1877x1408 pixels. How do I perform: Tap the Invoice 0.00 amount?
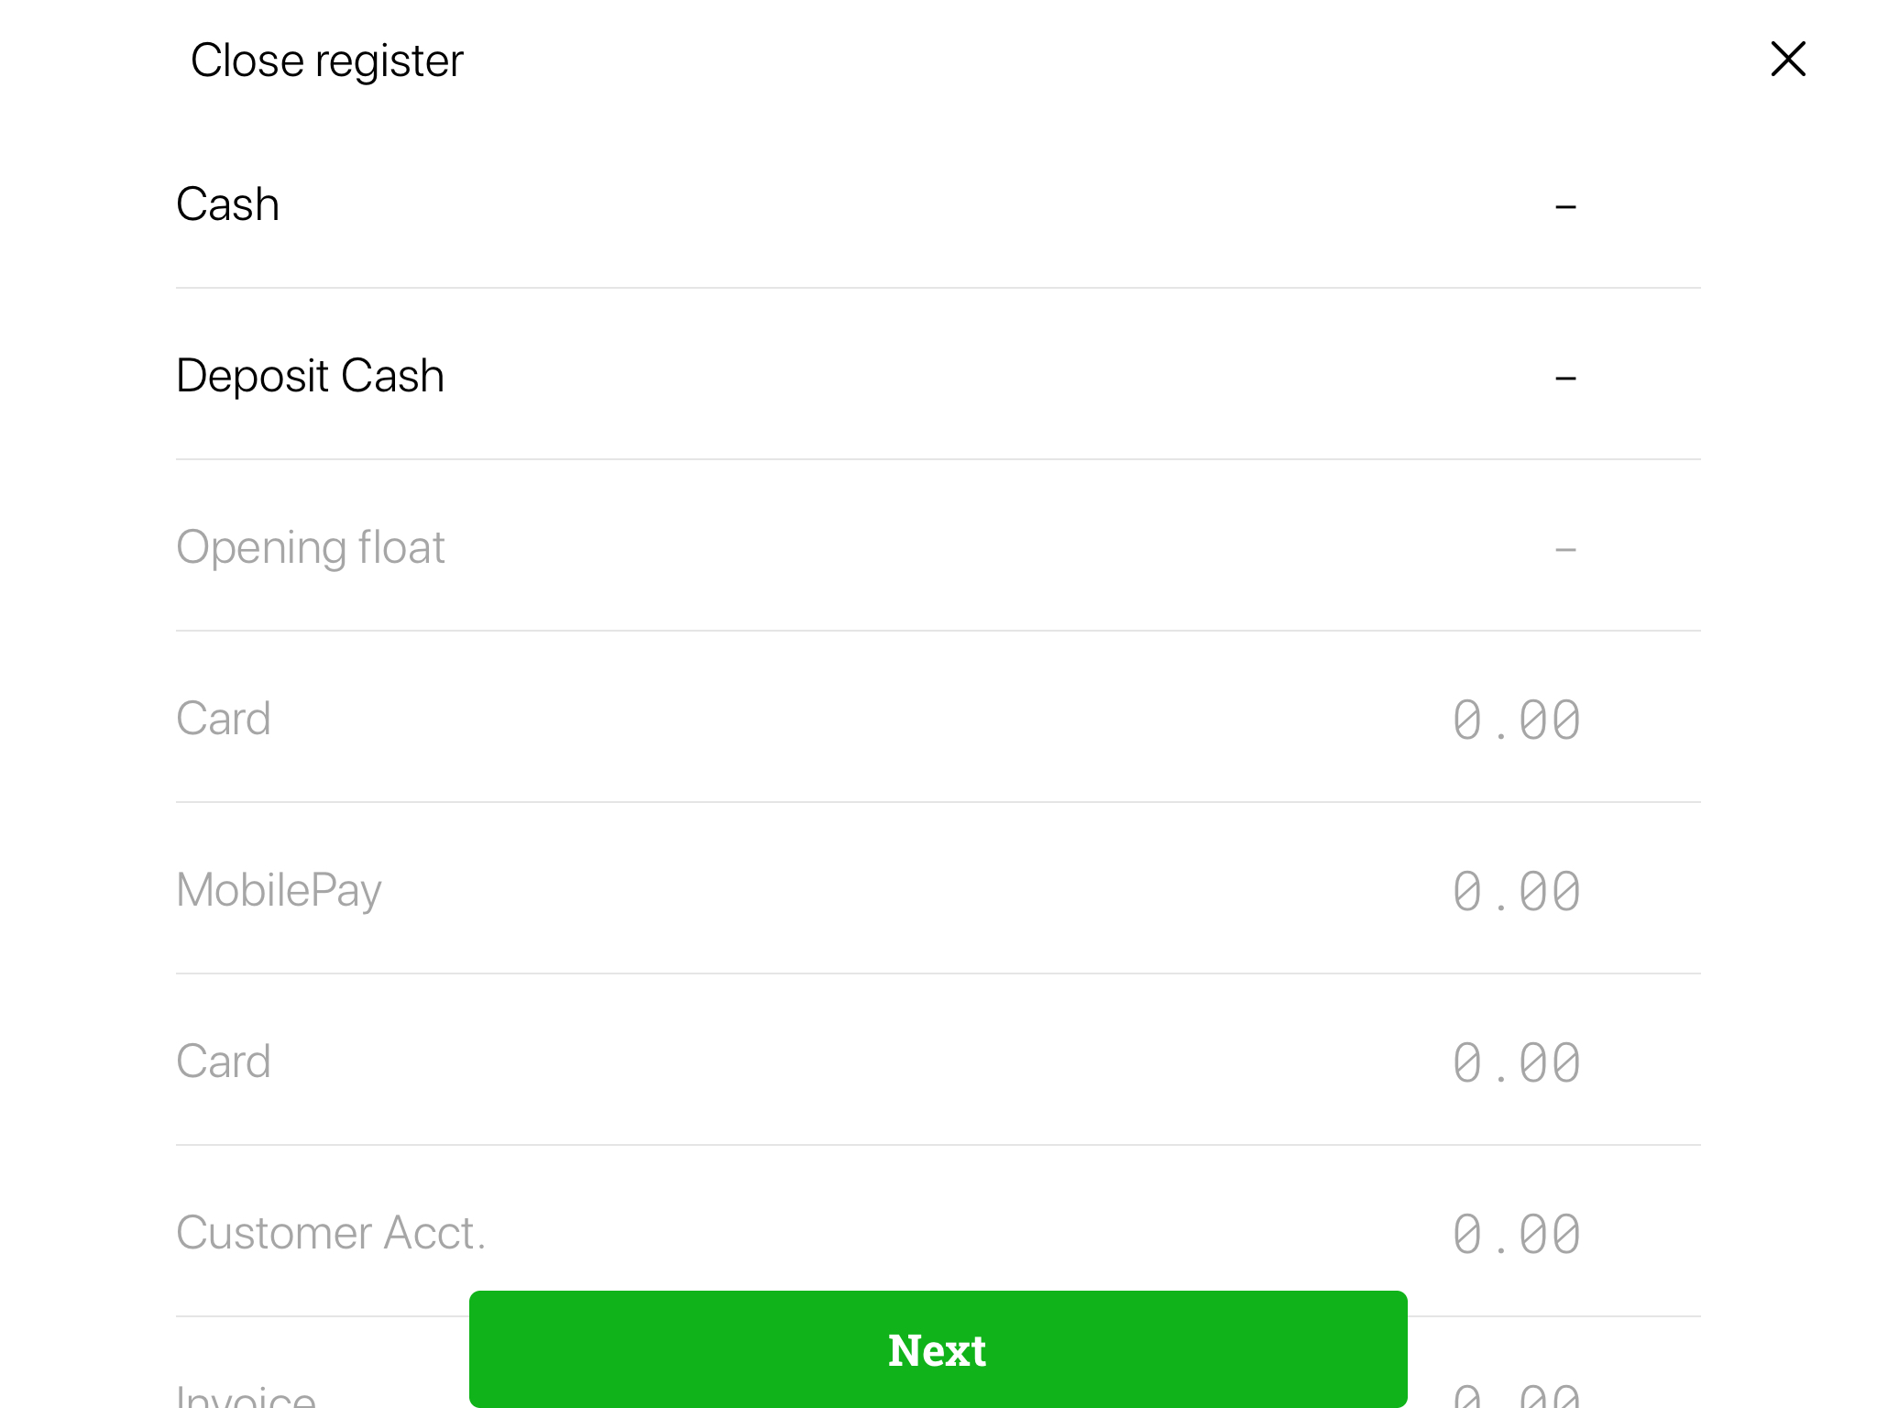(1516, 1397)
